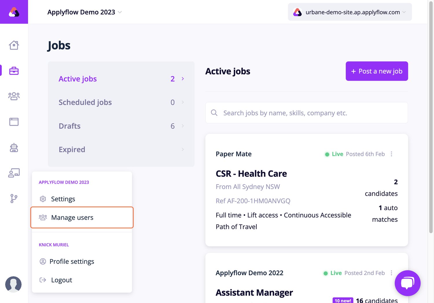Select the onboarding presenter icon in sidebar
Image resolution: width=434 pixels, height=303 pixels.
click(x=14, y=173)
